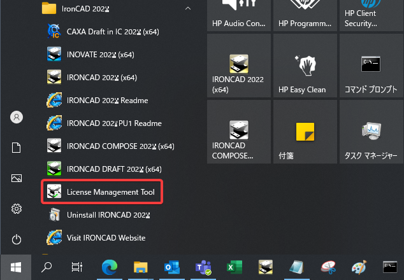Image resolution: width=404 pixels, height=280 pixels.
Task: Open the user account icon
Action: point(17,117)
